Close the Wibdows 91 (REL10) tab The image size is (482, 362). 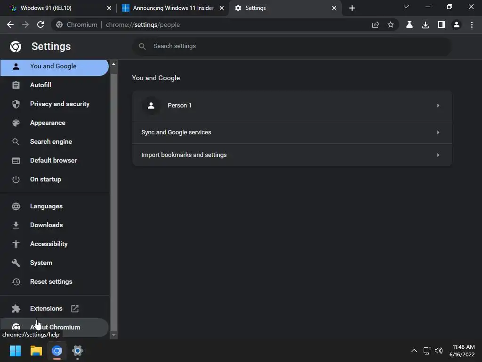click(x=109, y=8)
